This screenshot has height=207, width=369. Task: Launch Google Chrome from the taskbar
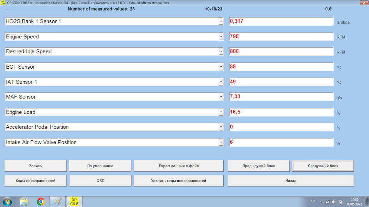tap(41, 202)
